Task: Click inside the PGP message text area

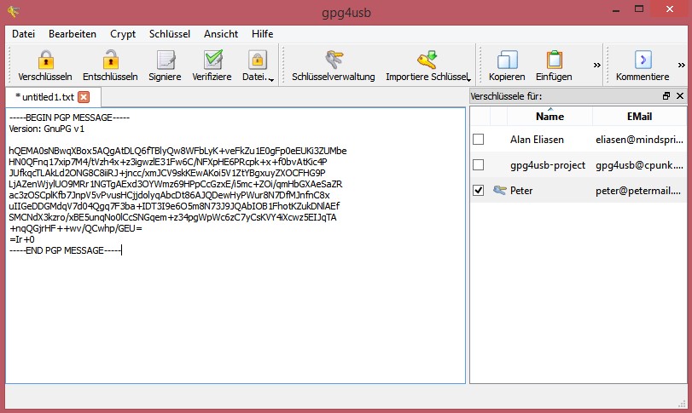Action: [235, 315]
